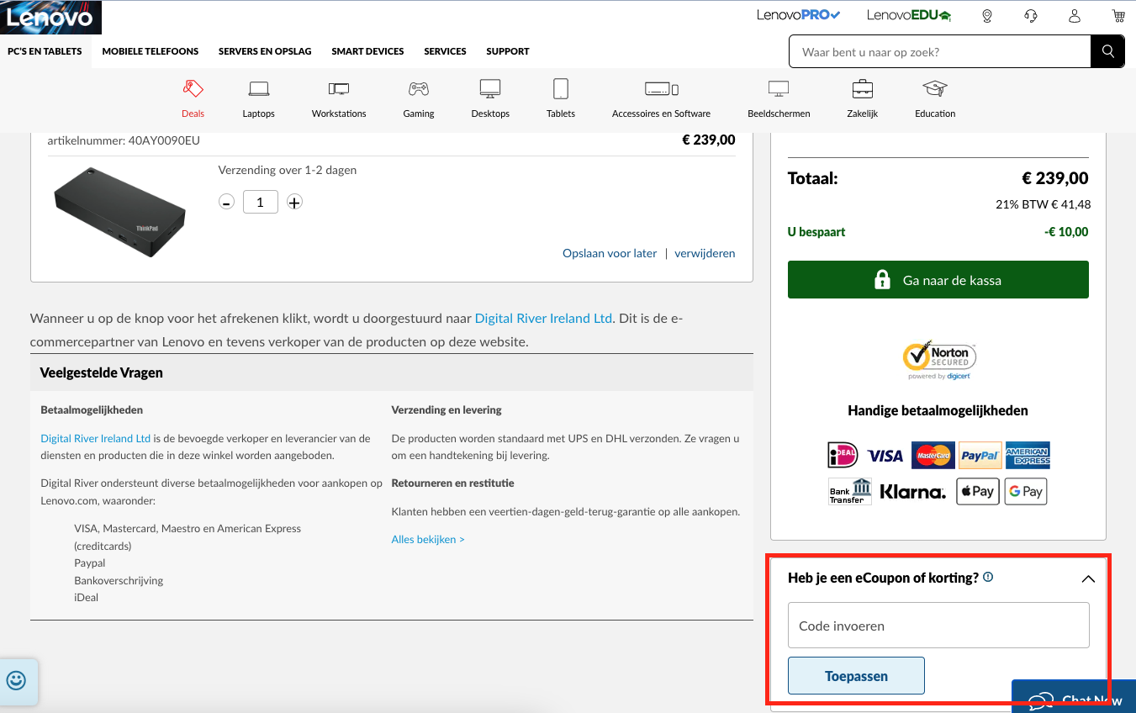This screenshot has height=713, width=1136.
Task: Click artikelnummer 40AY0090EU text
Action: [x=124, y=140]
